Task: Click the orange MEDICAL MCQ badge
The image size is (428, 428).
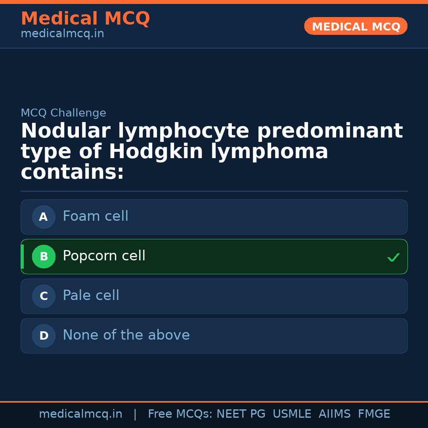Action: pos(356,26)
